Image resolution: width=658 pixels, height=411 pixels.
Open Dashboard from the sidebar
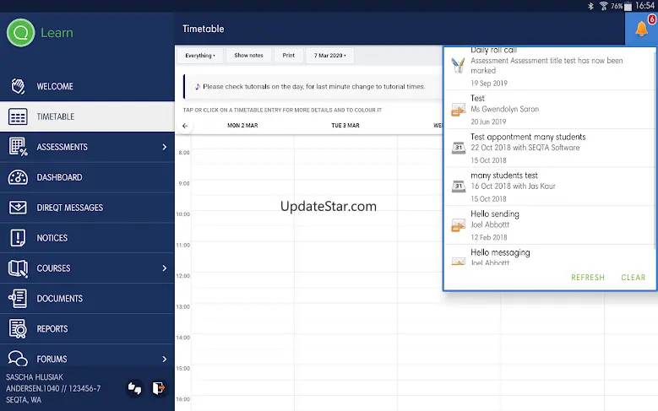pyautogui.click(x=87, y=177)
